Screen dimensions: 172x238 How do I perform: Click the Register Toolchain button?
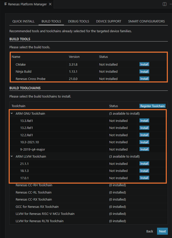click(x=152, y=106)
